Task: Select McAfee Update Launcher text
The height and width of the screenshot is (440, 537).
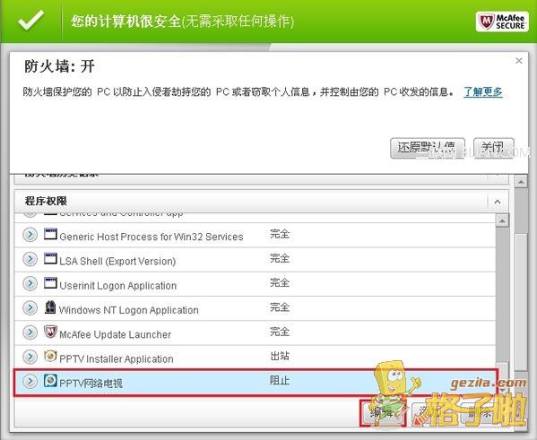Action: [x=115, y=334]
